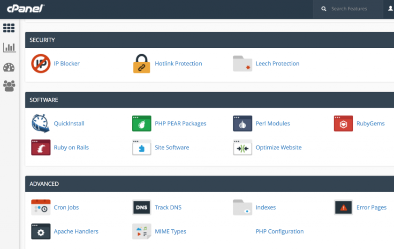
Task: Click the search magnifier icon
Action: click(x=324, y=9)
